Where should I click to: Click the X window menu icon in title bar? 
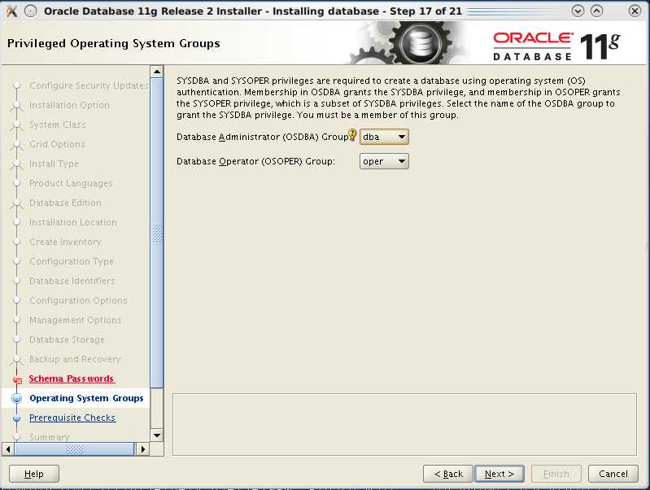pyautogui.click(x=11, y=11)
